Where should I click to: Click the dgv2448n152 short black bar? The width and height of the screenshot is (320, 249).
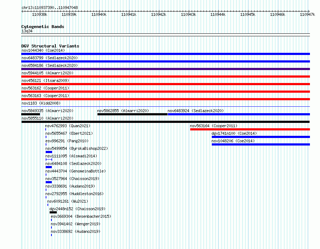coord(53,212)
